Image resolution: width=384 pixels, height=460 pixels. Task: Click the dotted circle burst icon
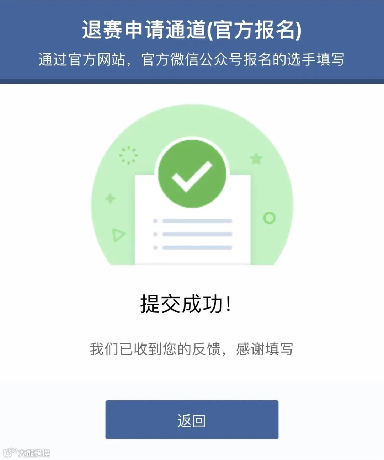click(128, 155)
